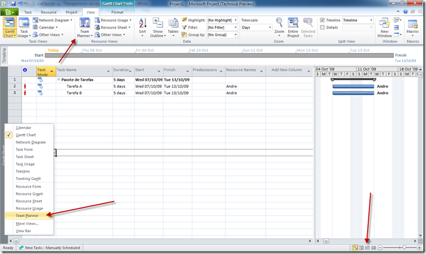Click the Add New Column header
This screenshot has height=254, width=426.
tap(286, 70)
